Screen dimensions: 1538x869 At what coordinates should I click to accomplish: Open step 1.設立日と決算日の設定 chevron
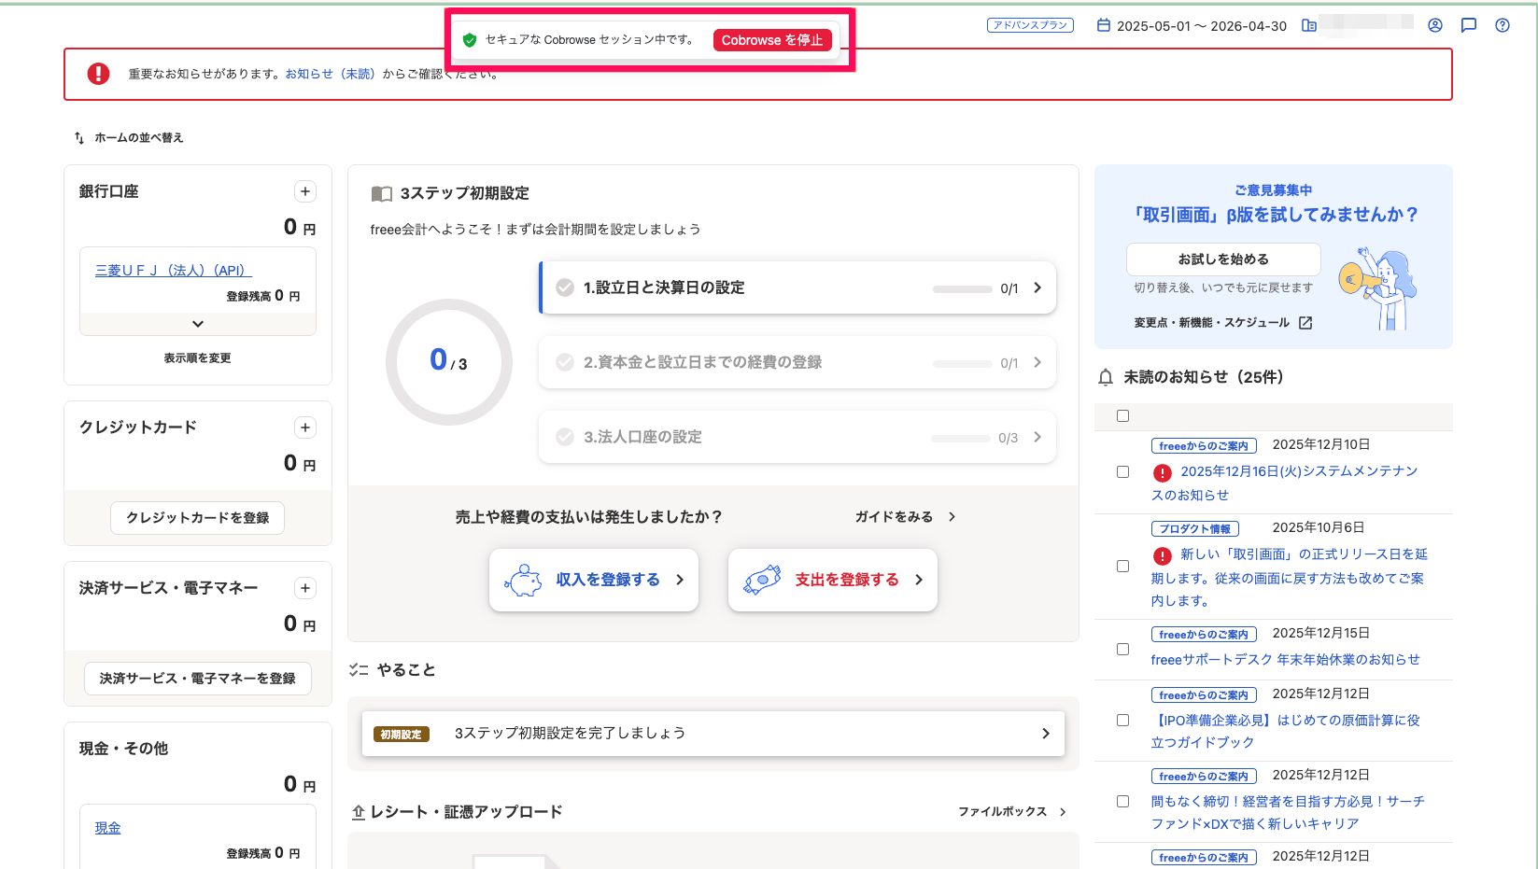1037,287
